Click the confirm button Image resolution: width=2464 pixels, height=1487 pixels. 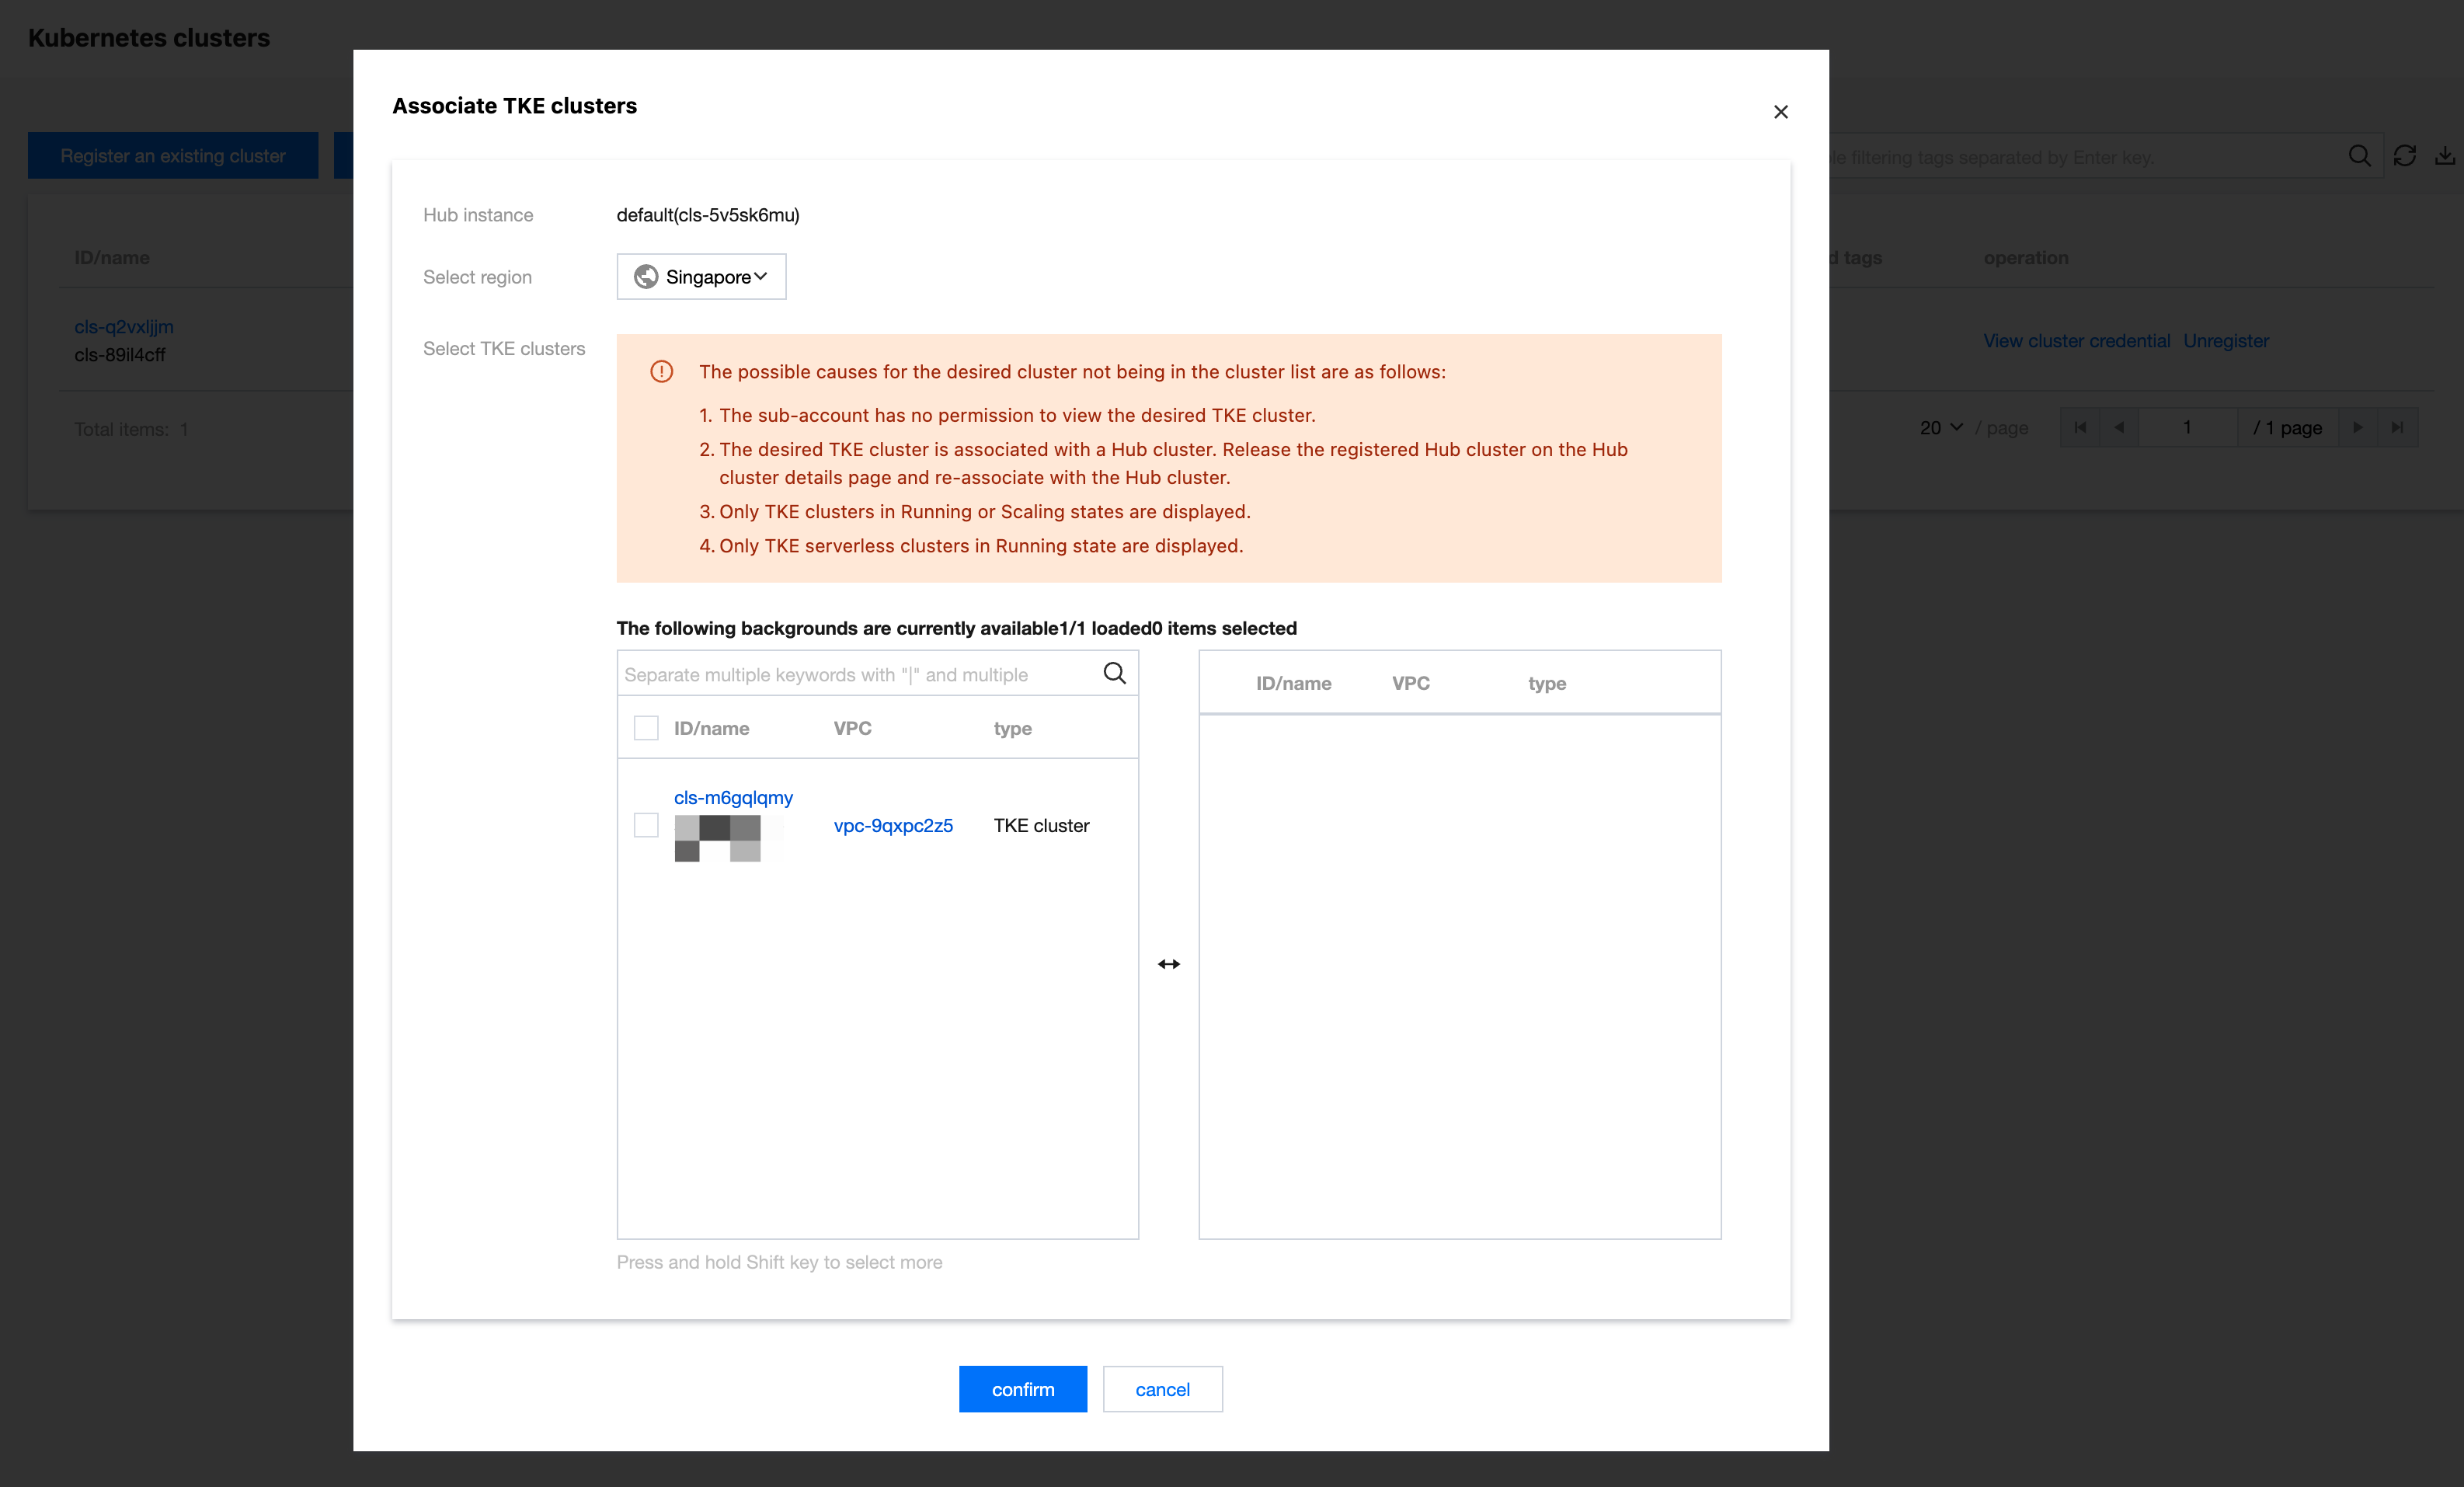(x=1022, y=1389)
